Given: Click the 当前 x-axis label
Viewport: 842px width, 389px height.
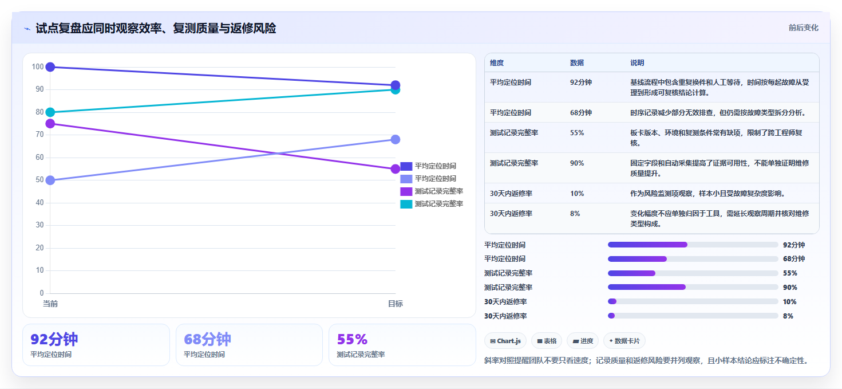Looking at the screenshot, I should pyautogui.click(x=50, y=304).
